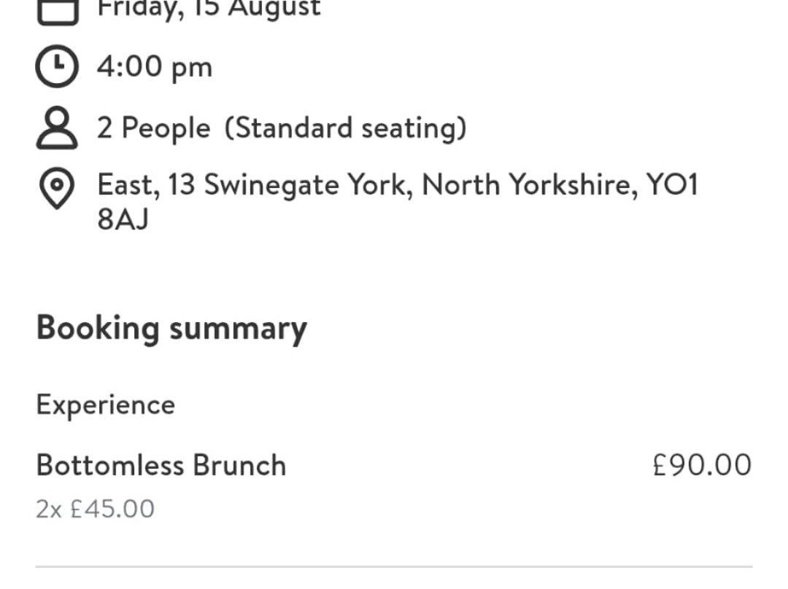The height and width of the screenshot is (589, 788).
Task: Tap the location pin icon
Action: (56, 189)
